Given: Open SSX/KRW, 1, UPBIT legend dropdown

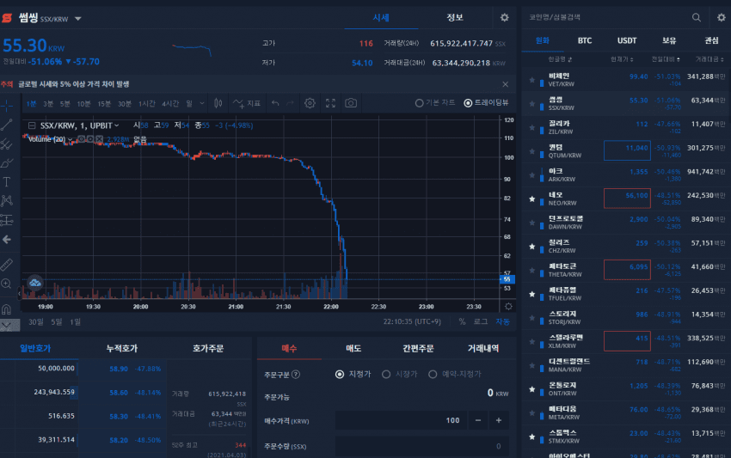Looking at the screenshot, I should (x=117, y=125).
